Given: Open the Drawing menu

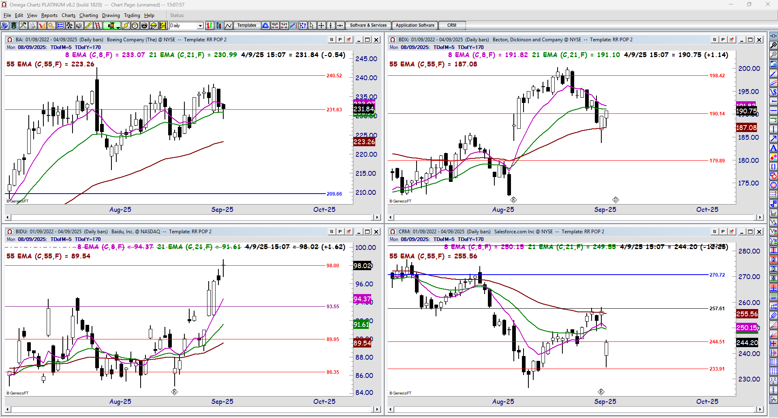Looking at the screenshot, I should pyautogui.click(x=111, y=15).
